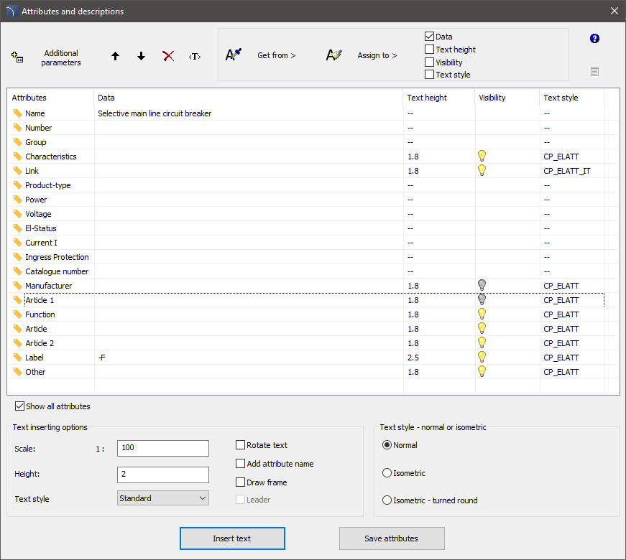The height and width of the screenshot is (560, 626).
Task: Uncheck Show all attributes
Action: [20, 406]
